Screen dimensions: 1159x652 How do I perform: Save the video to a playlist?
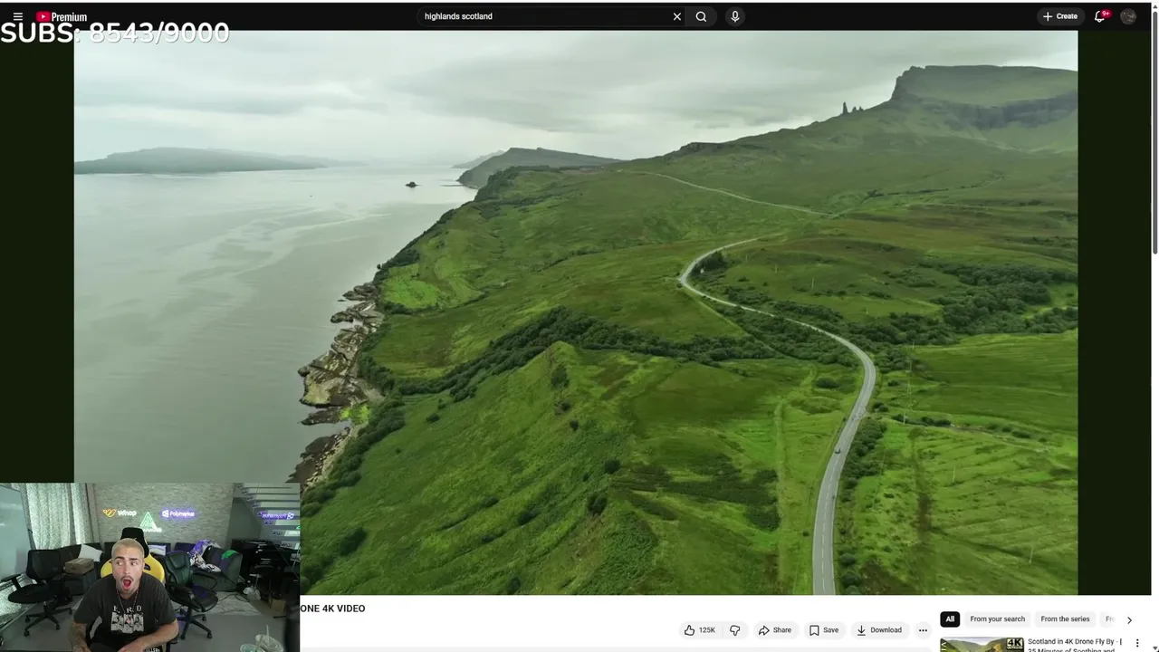(824, 630)
